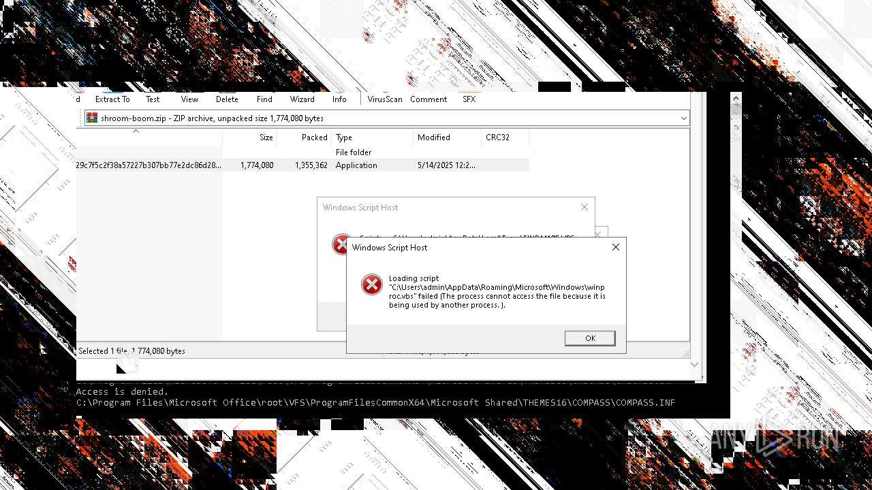872x490 pixels.
Task: Click the error icon in rear Script Host dialog
Action: pyautogui.click(x=340, y=244)
